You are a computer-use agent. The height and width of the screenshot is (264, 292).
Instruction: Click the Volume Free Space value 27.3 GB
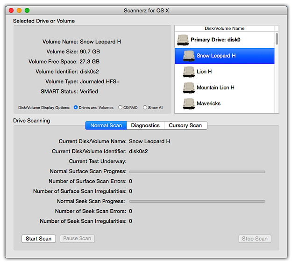(x=89, y=62)
